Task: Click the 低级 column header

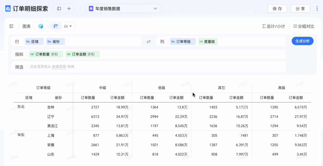Action: (162, 88)
